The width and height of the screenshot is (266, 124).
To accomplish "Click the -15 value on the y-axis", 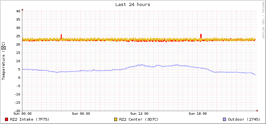I will pyautogui.click(x=17, y=102).
